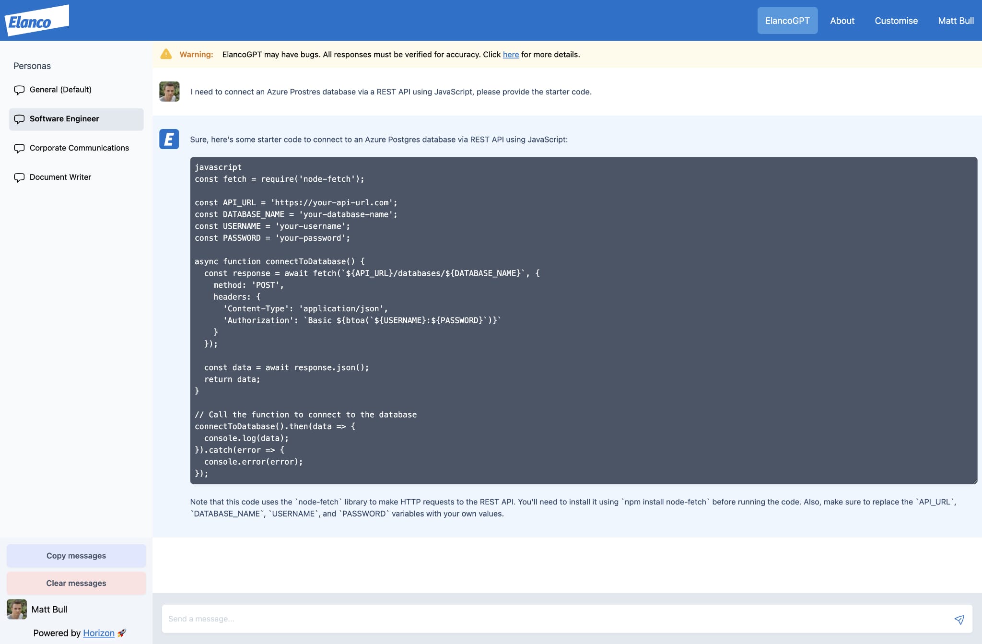Click the Personas heading
Screen dimensions: 982x644
click(x=32, y=66)
